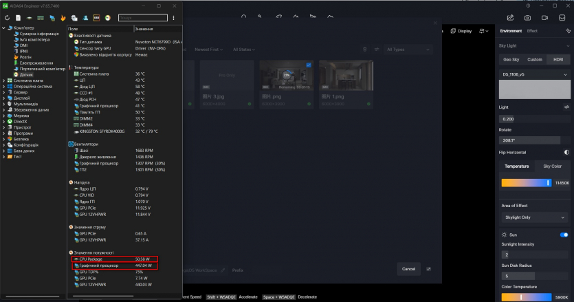574x302 pixels.
Task: Click the Flip Horizontal icon
Action: click(566, 152)
